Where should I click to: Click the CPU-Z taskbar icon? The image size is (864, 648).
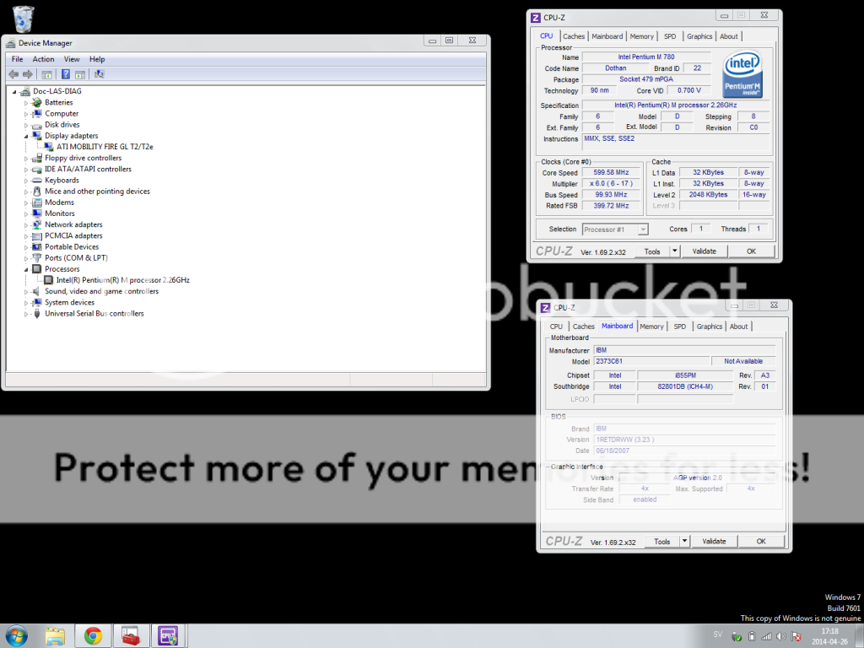tap(166, 635)
